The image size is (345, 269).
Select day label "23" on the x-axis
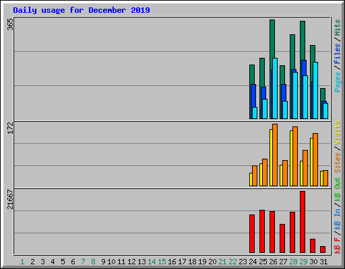coord(243,262)
